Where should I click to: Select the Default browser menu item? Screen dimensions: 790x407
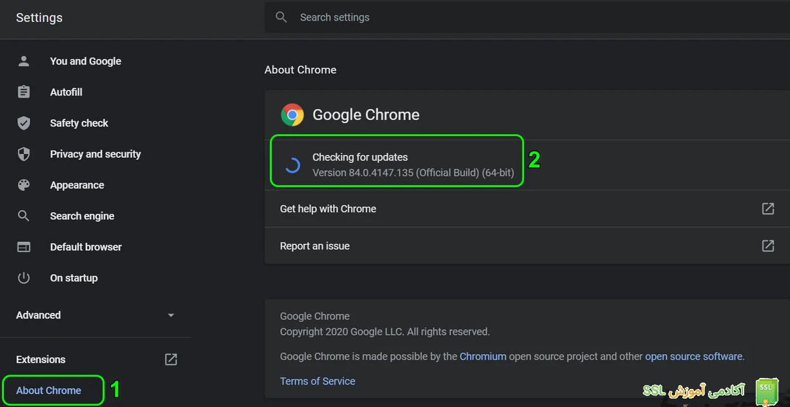(86, 247)
